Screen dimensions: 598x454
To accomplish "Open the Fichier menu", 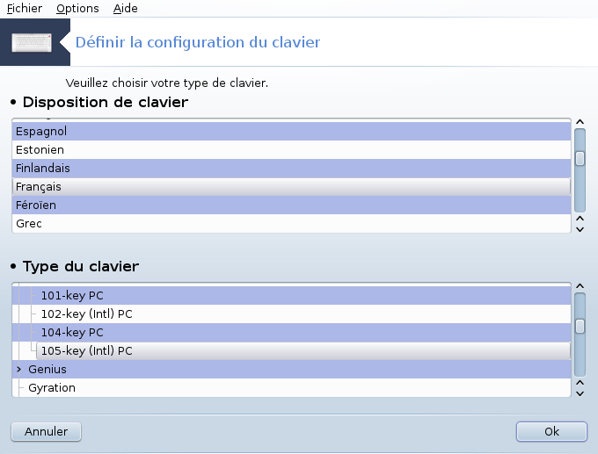I will click(25, 8).
